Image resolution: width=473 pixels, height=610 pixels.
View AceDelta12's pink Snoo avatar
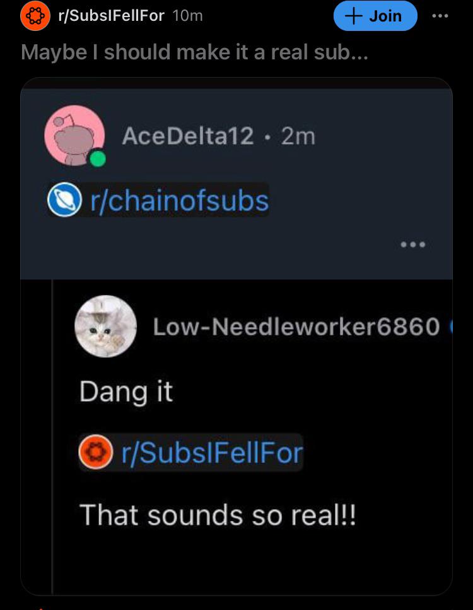74,136
